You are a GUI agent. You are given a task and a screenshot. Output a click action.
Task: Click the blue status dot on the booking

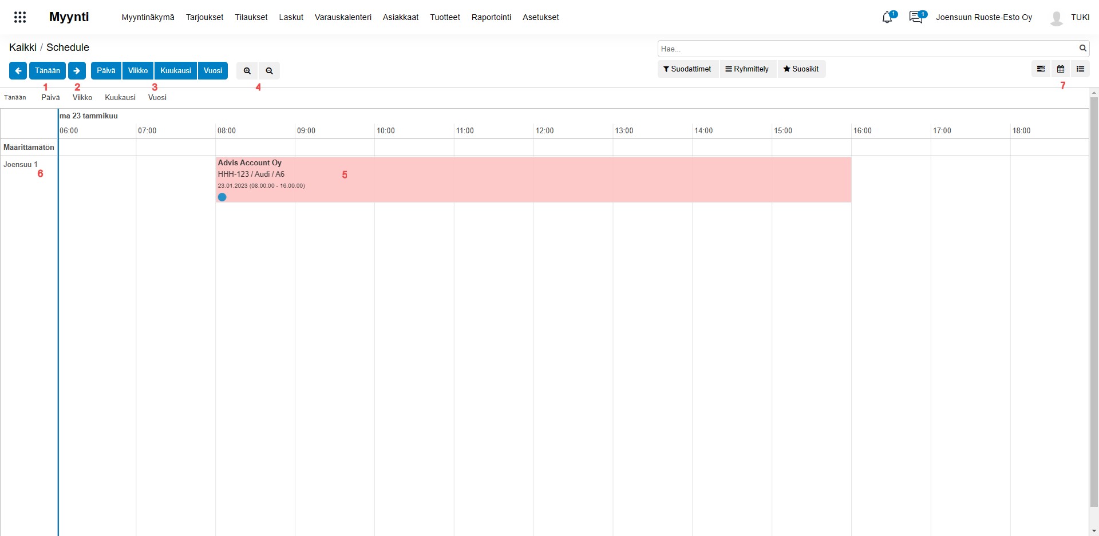[x=222, y=197]
